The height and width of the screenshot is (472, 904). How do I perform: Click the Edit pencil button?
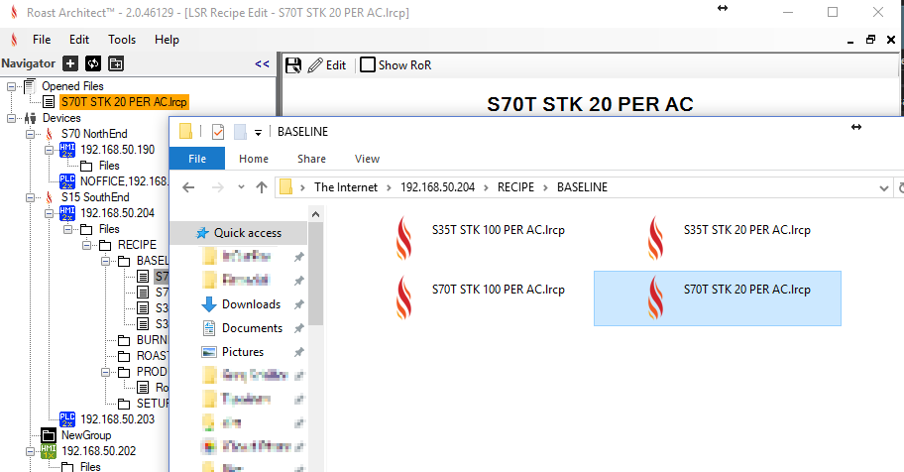pyautogui.click(x=326, y=64)
